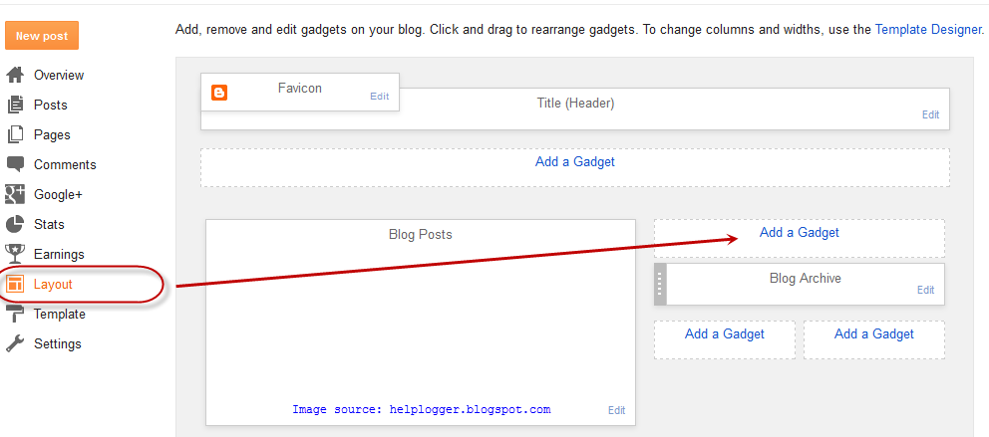Add a Gadget below the header
989x437 pixels.
point(575,162)
